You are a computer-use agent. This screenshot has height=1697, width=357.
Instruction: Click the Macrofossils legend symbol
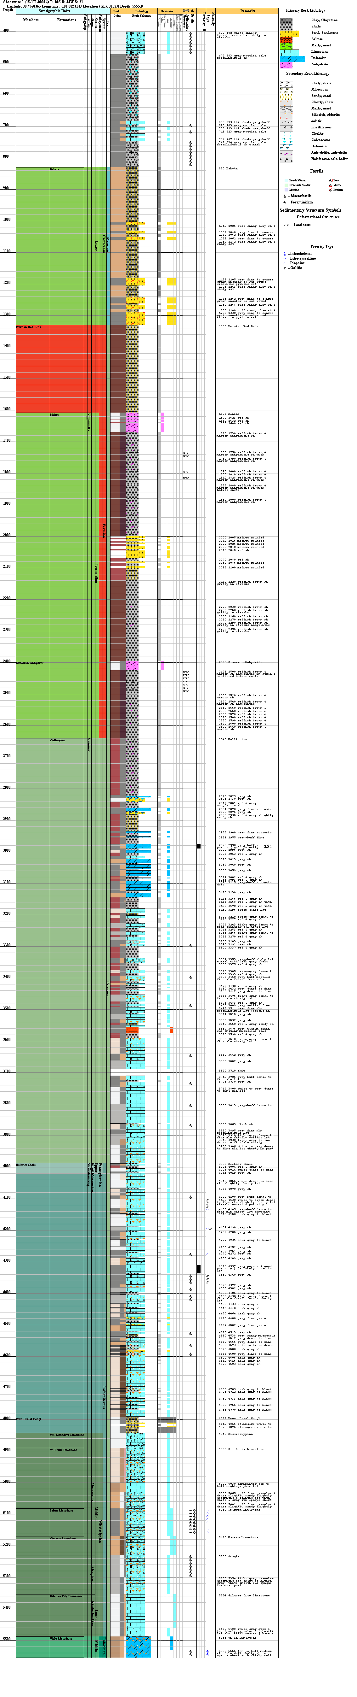pyautogui.click(x=285, y=196)
